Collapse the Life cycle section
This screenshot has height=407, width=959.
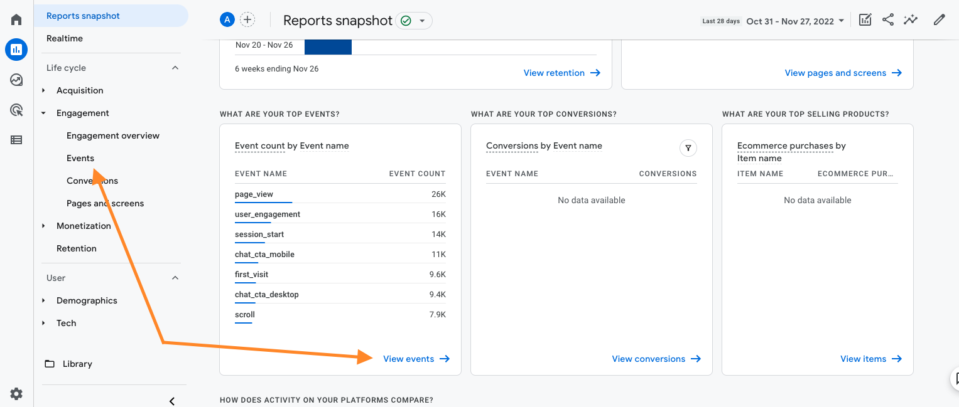175,68
